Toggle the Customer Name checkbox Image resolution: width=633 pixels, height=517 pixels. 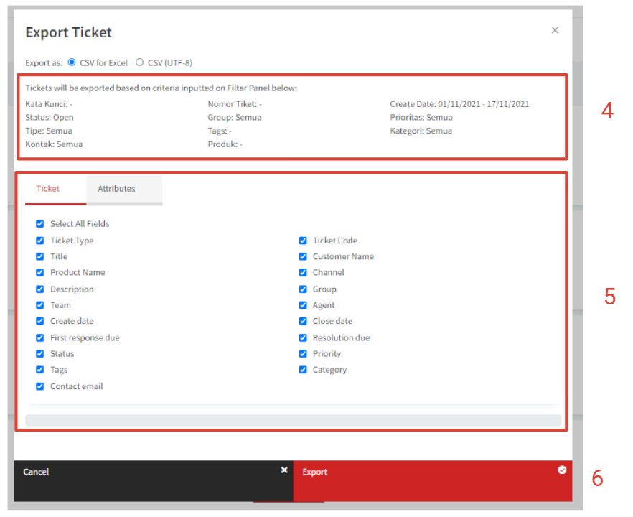303,256
